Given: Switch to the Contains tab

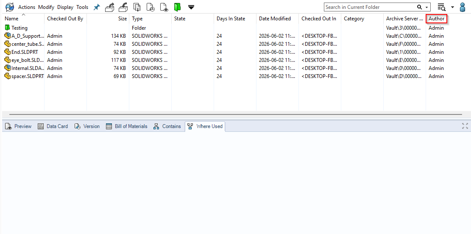Looking at the screenshot, I should (x=167, y=126).
